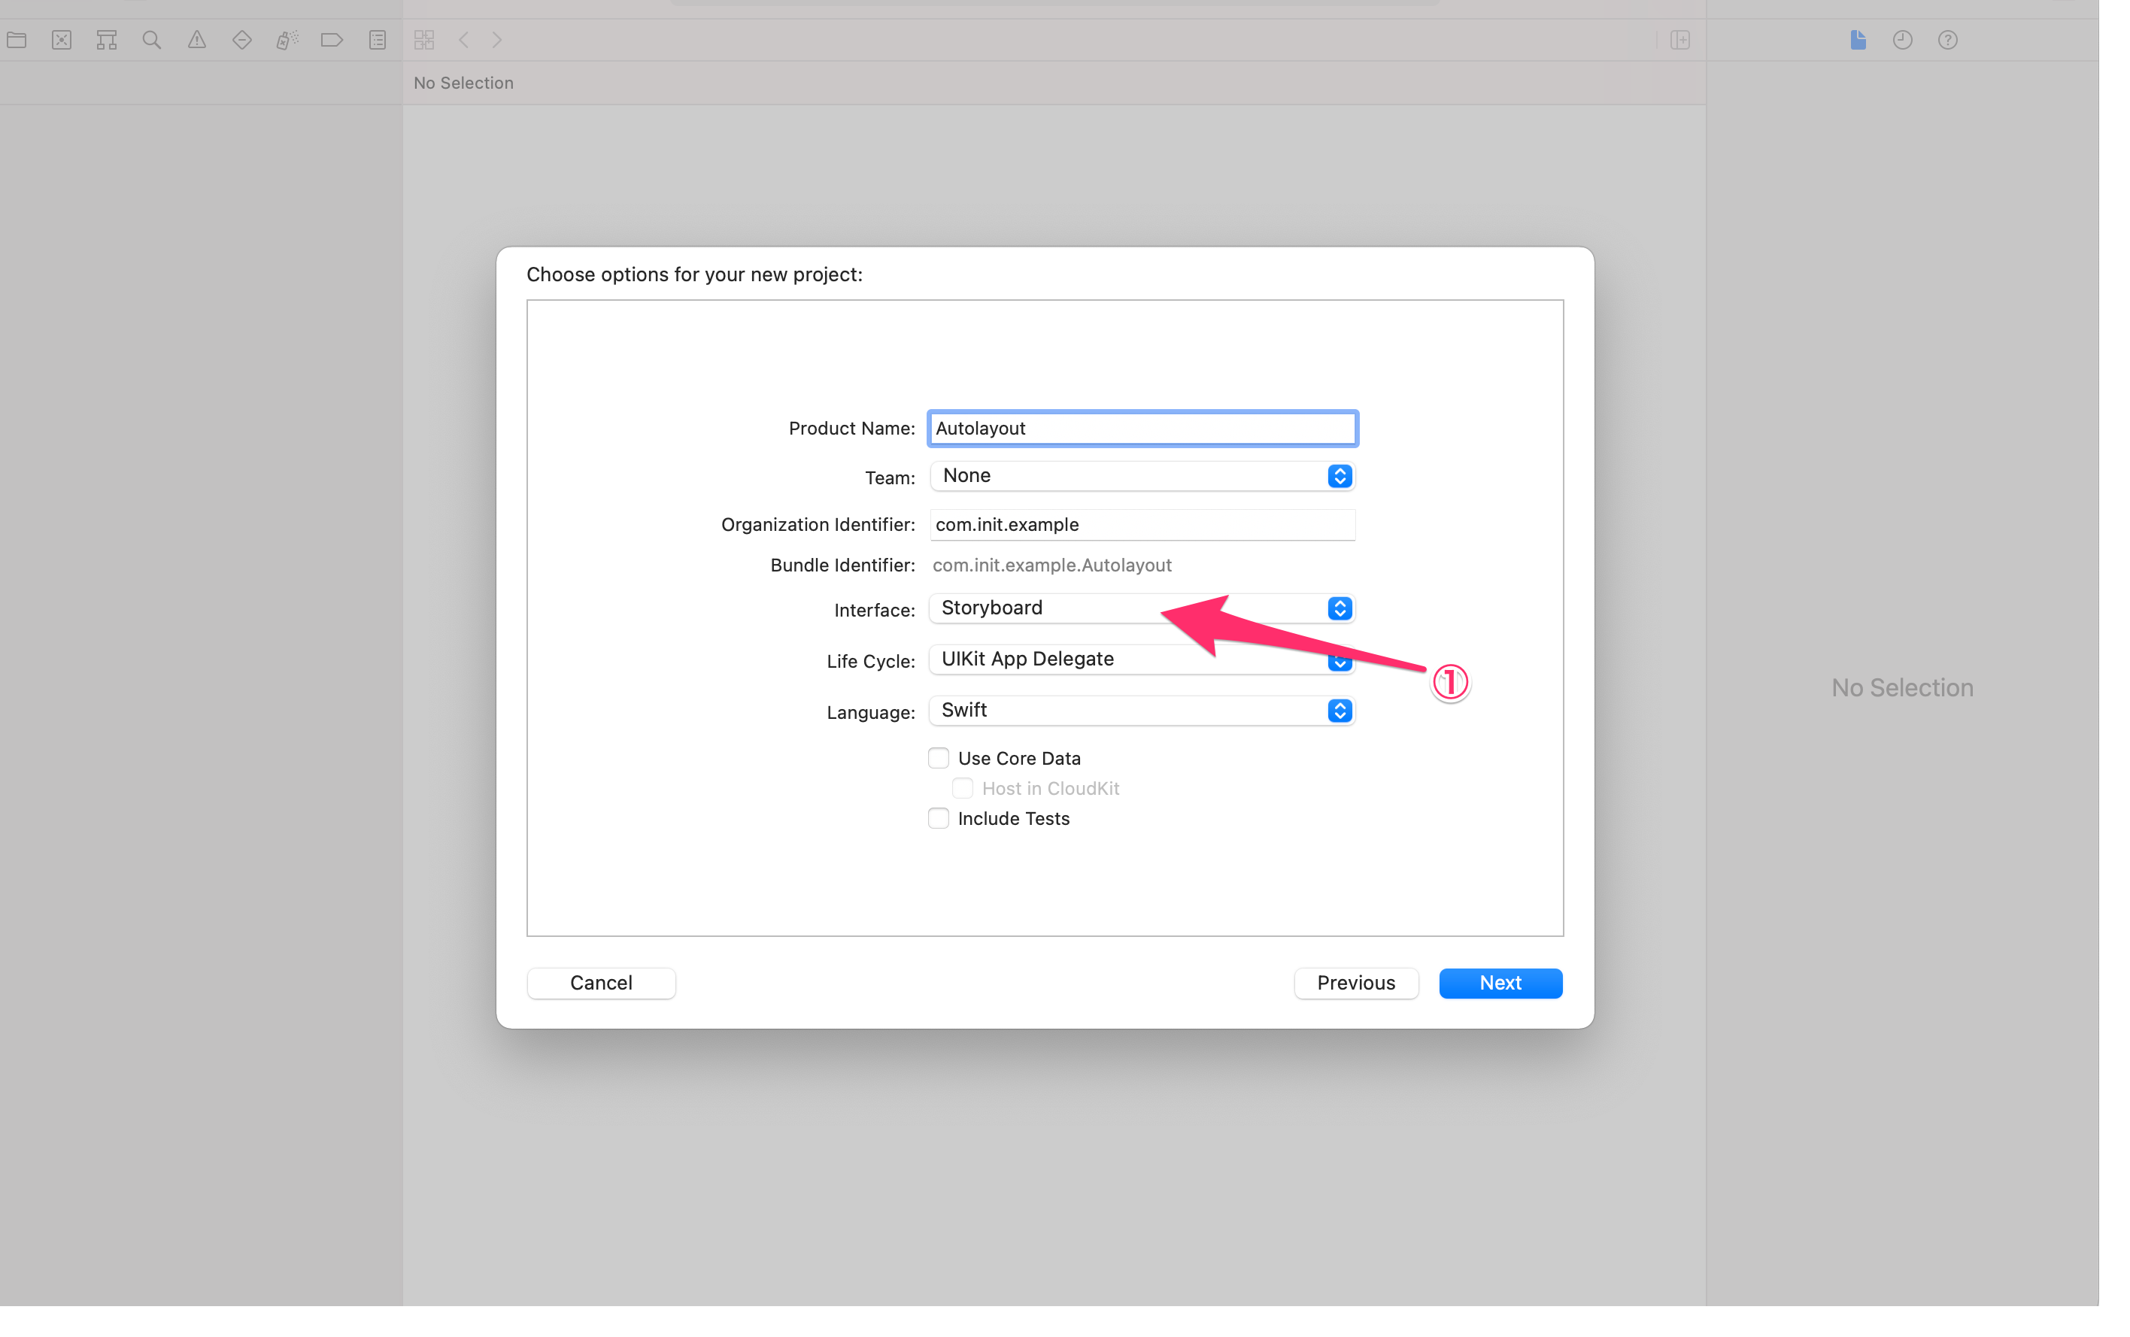This screenshot has width=2130, height=1337.
Task: Enable the Use Core Data checkbox
Action: click(x=938, y=758)
